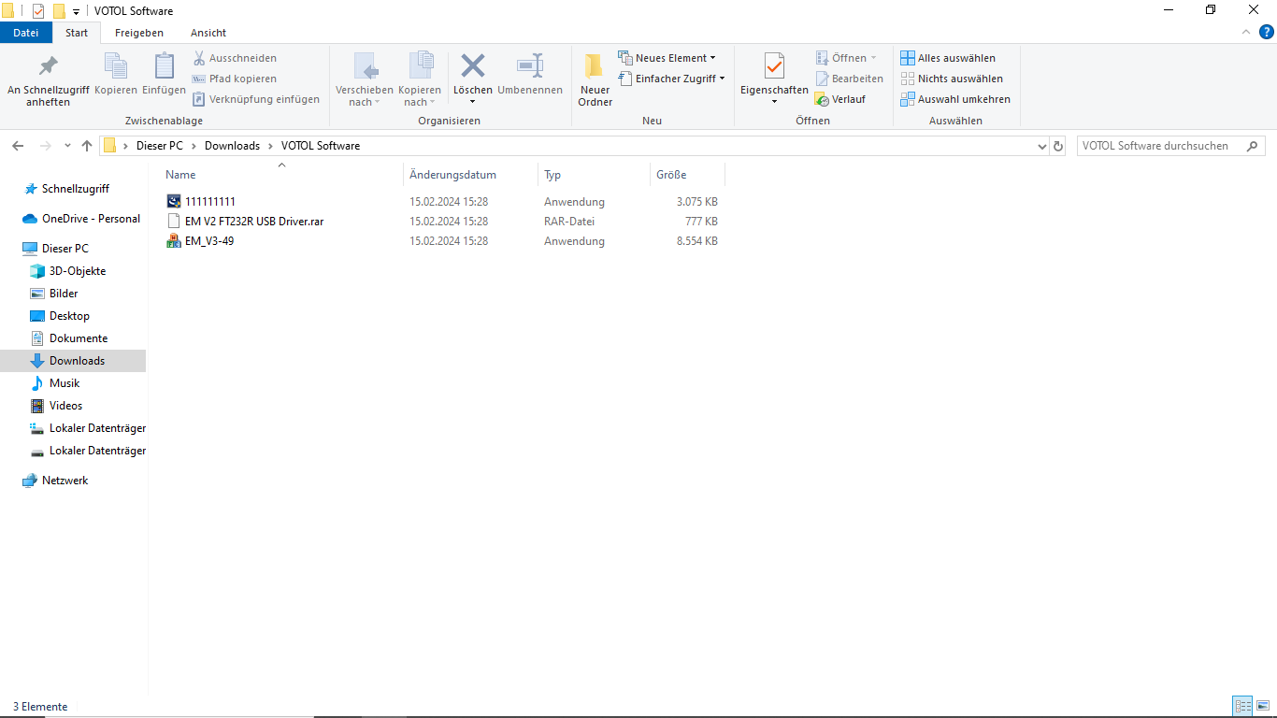Switch to large thumbnails view icon

1262,706
